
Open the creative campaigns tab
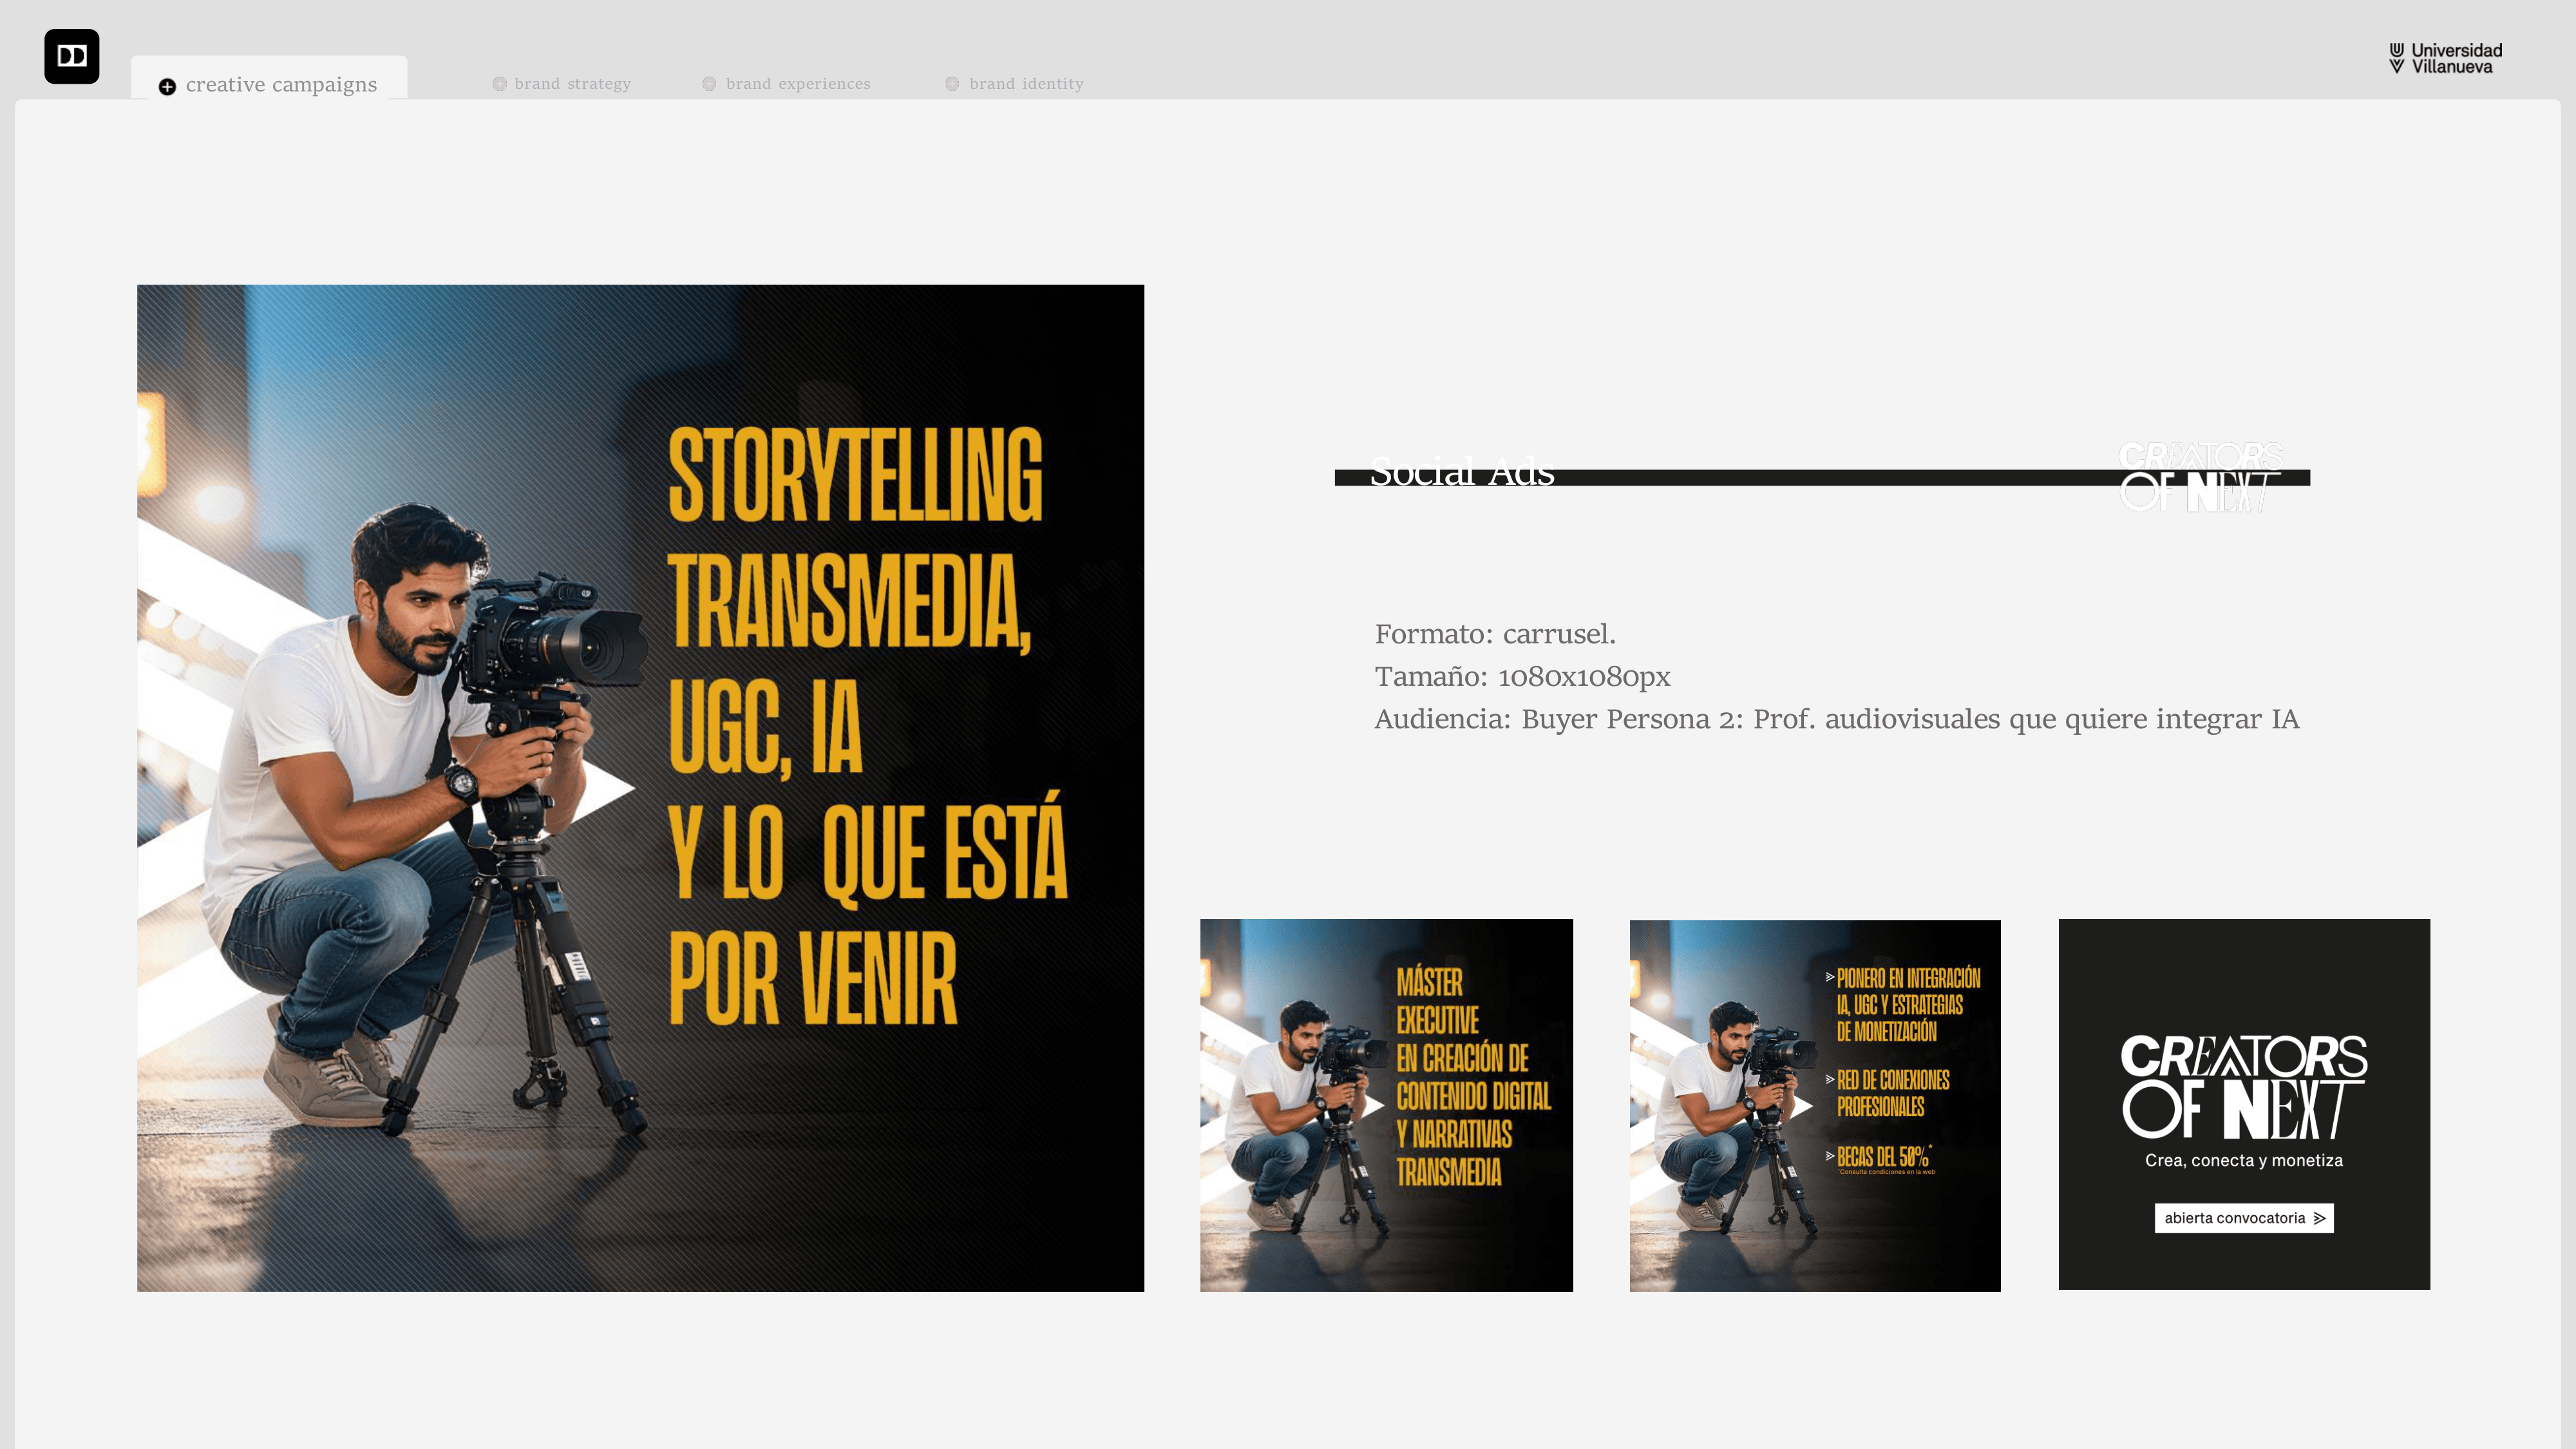point(281,85)
